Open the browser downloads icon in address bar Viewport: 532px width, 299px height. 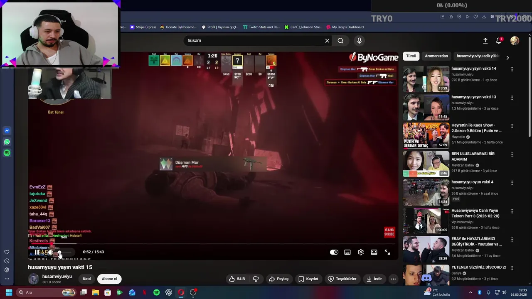[484, 17]
